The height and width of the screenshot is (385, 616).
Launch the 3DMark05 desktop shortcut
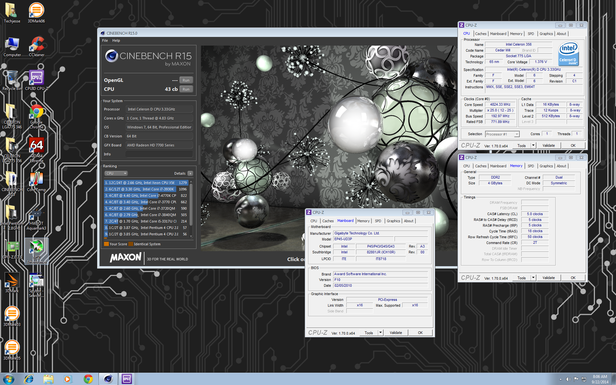pos(12,350)
